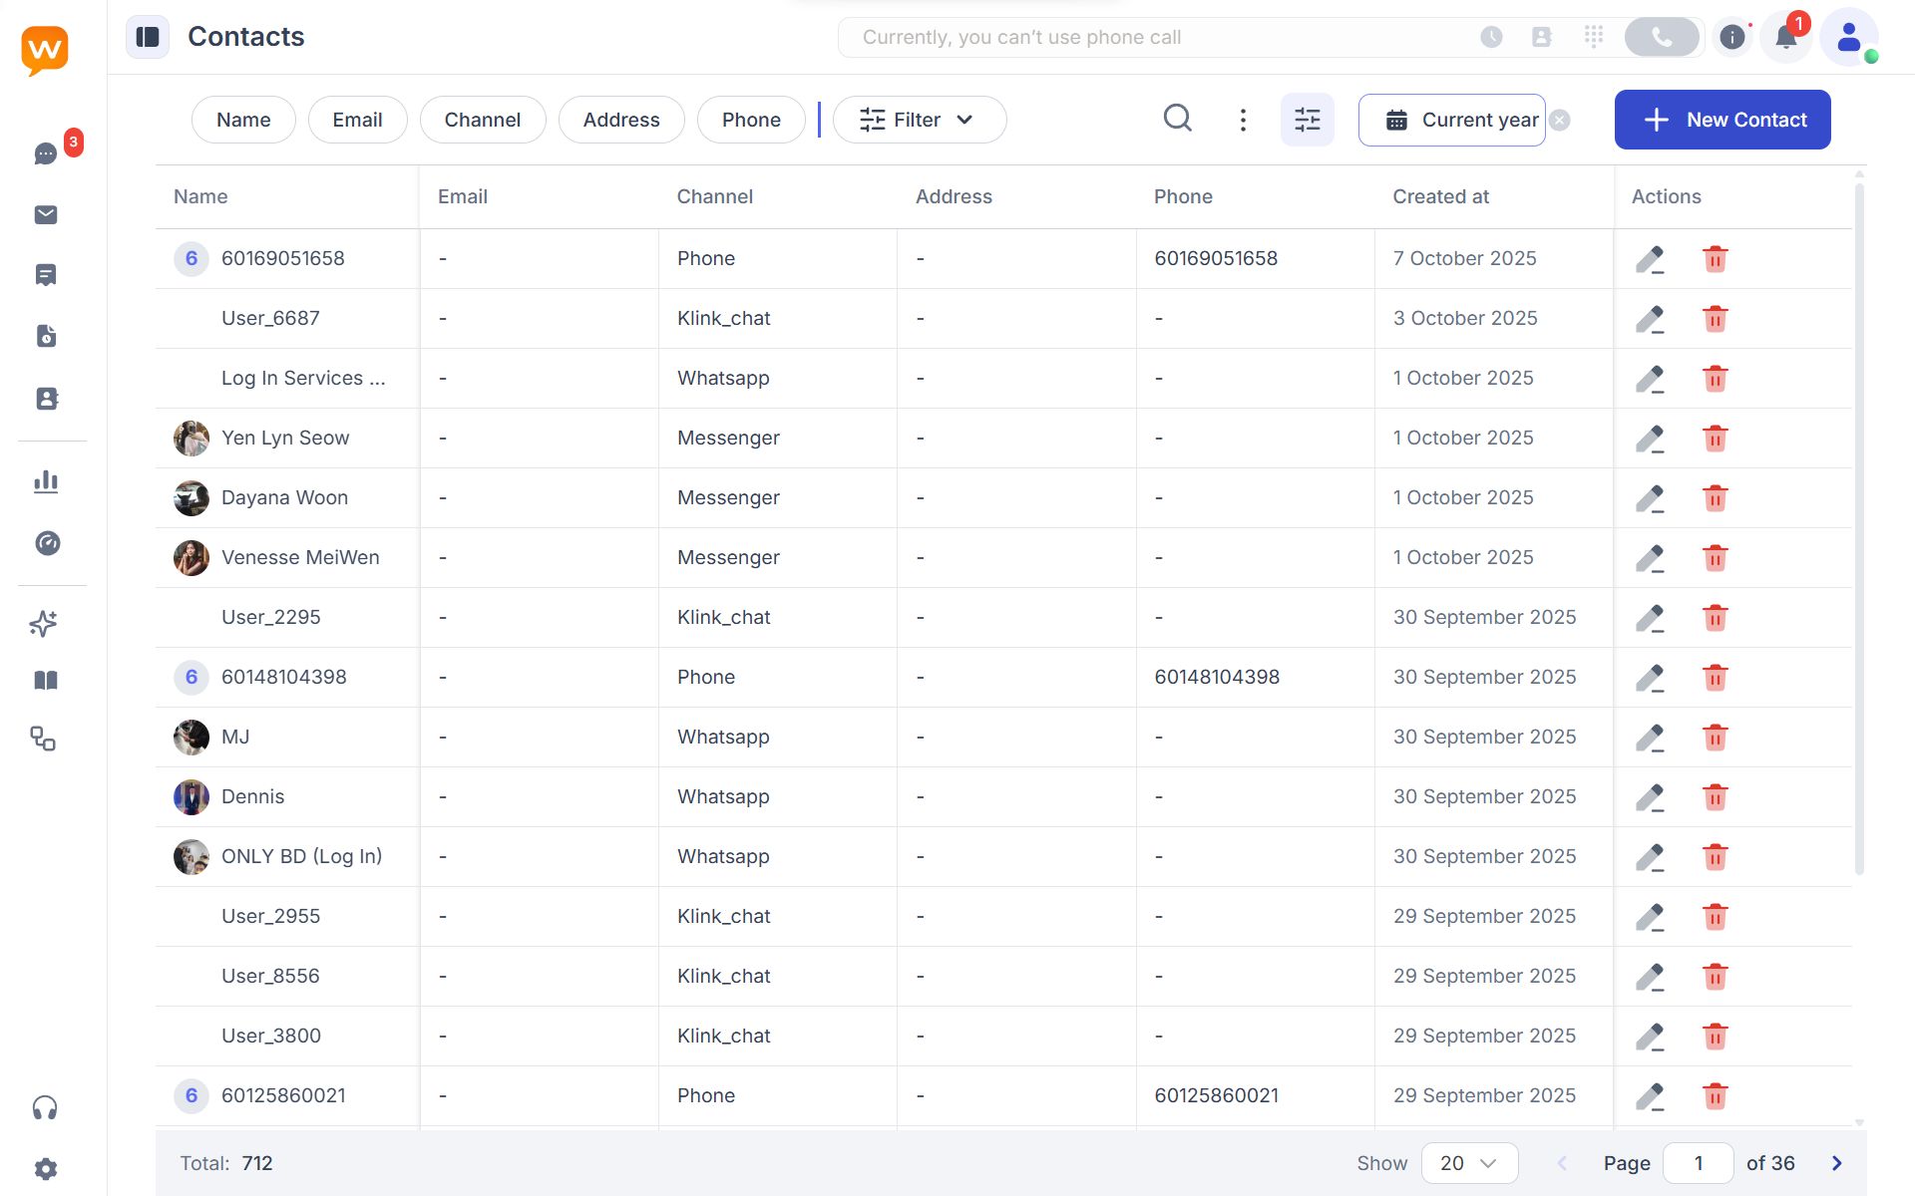
Task: Select the Channel filter chip
Action: (x=483, y=120)
